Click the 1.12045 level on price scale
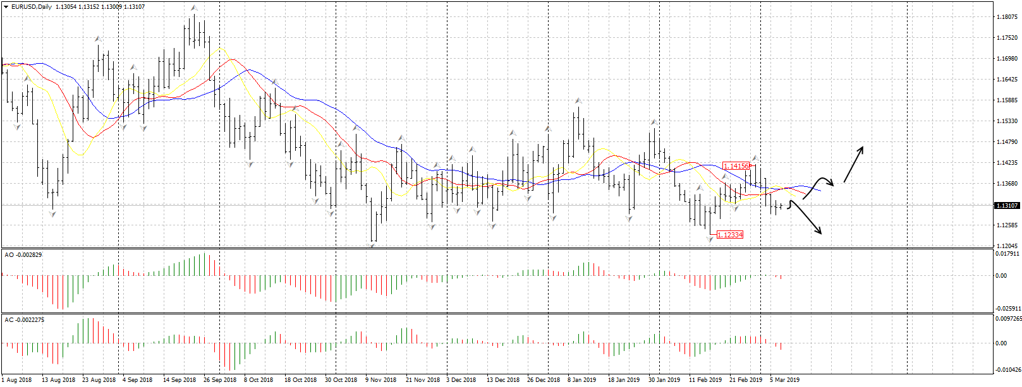1022x387 pixels. (x=1006, y=246)
